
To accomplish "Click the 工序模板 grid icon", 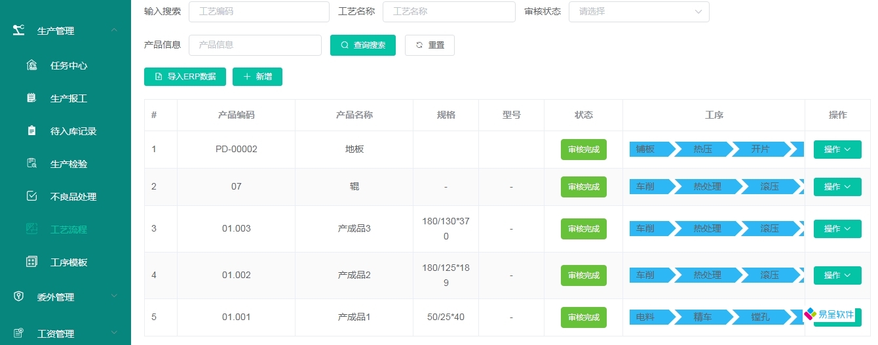I will pyautogui.click(x=31, y=262).
